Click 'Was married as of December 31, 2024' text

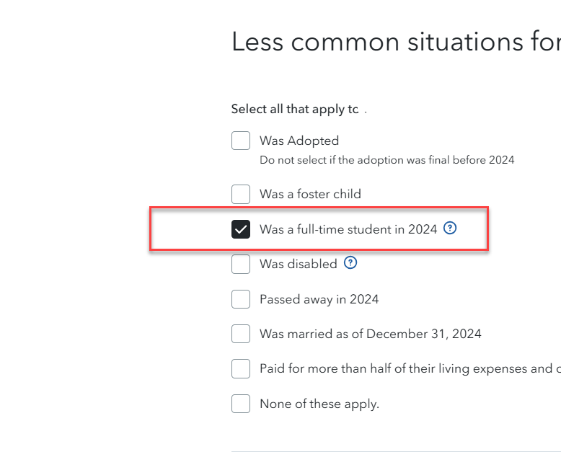click(x=371, y=334)
